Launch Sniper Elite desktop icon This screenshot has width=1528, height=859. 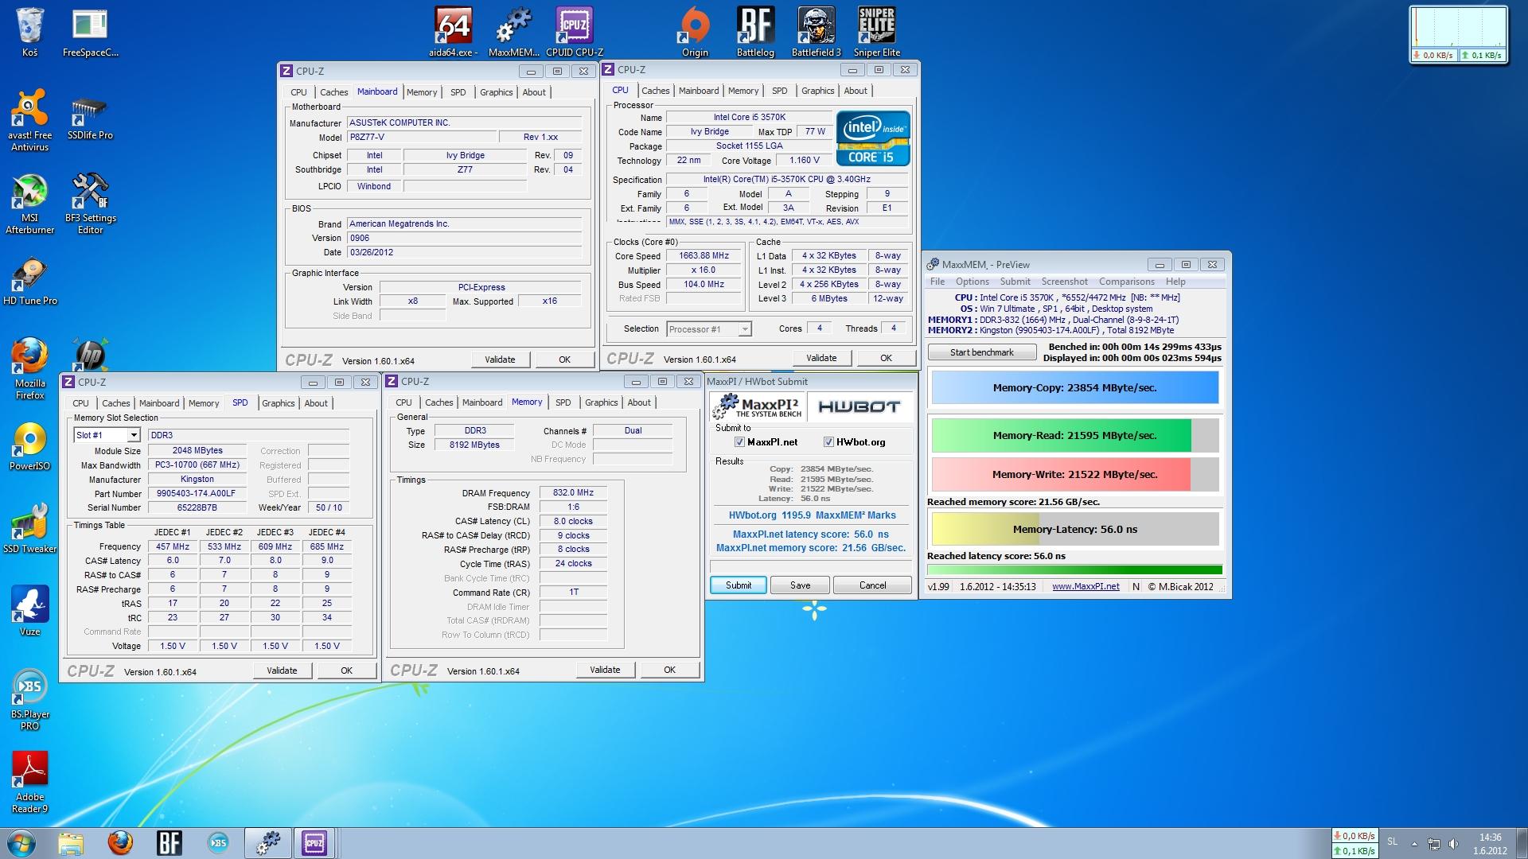pos(876,32)
